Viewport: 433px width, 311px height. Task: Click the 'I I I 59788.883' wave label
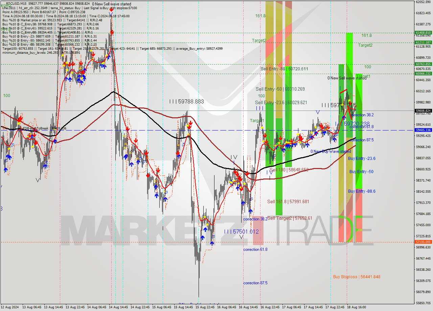click(x=187, y=101)
